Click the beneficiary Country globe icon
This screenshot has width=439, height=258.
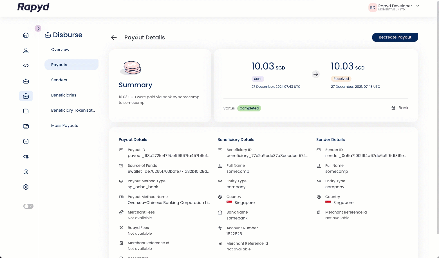tap(220, 197)
